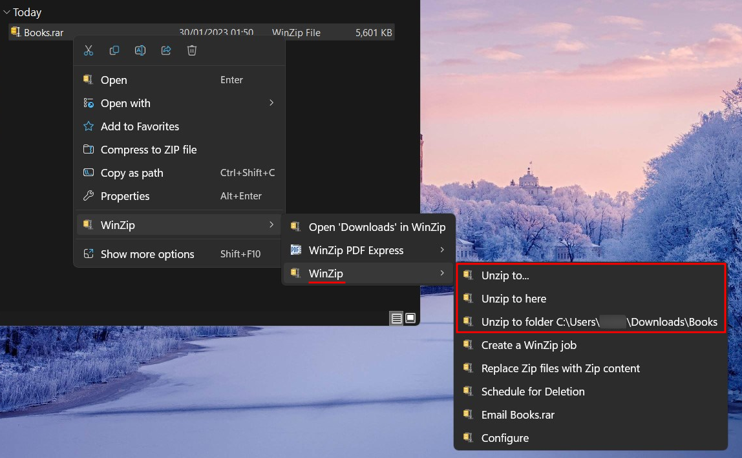742x458 pixels.
Task: Switch to details view icon
Action: point(396,318)
